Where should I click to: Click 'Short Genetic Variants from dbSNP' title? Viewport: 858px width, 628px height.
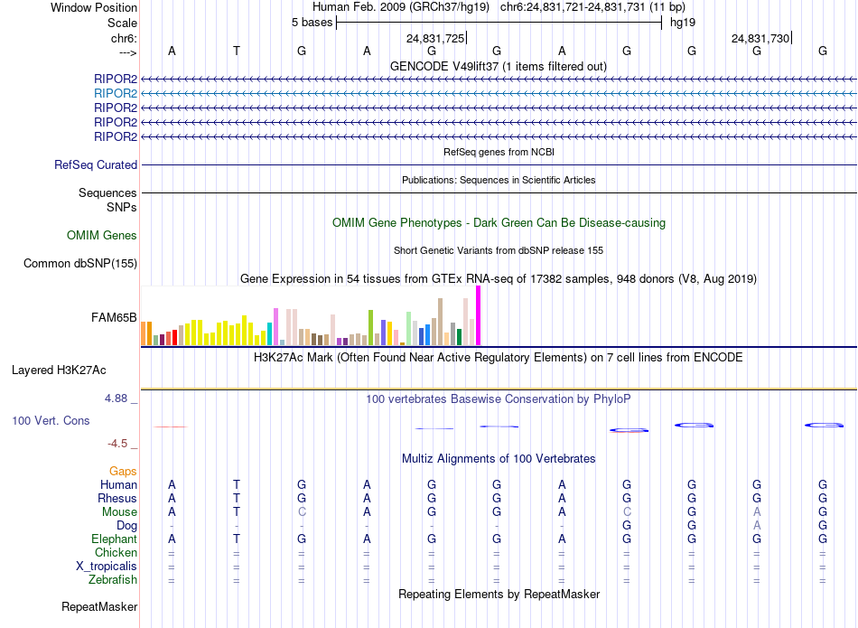(x=499, y=250)
